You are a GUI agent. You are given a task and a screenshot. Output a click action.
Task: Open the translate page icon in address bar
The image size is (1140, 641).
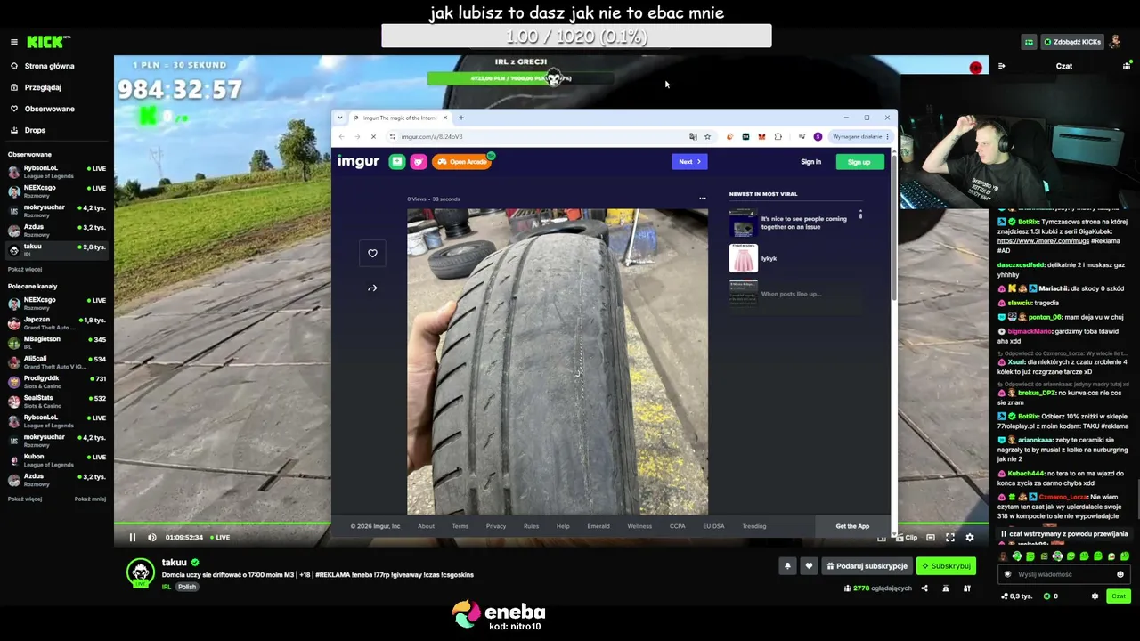click(x=693, y=136)
